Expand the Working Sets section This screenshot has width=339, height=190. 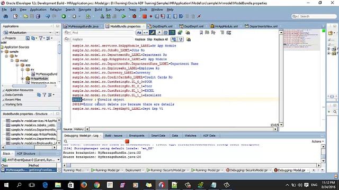click(x=4, y=104)
